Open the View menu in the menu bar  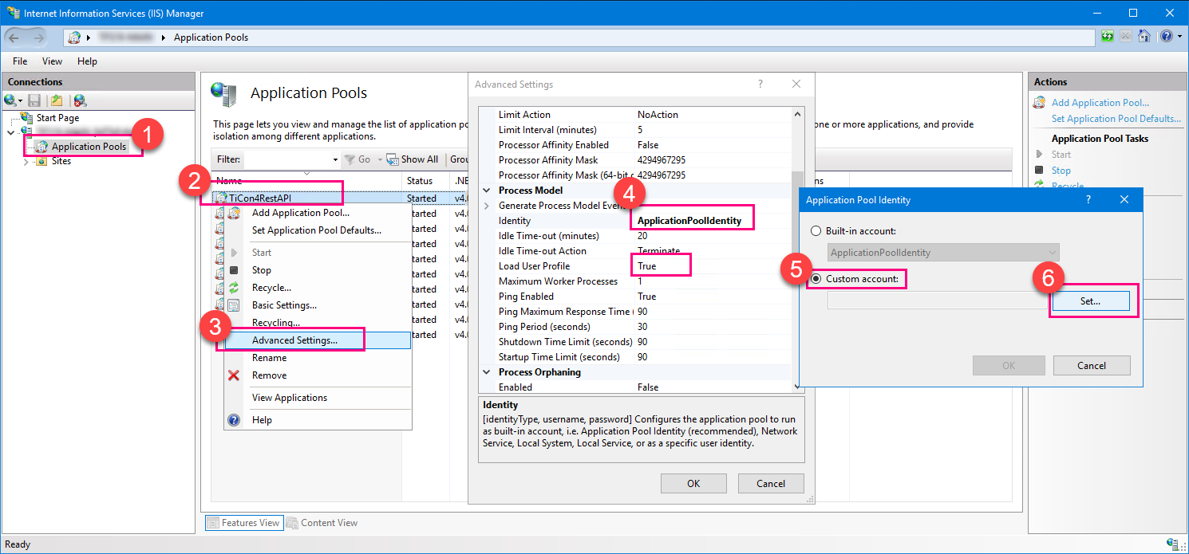(x=52, y=61)
